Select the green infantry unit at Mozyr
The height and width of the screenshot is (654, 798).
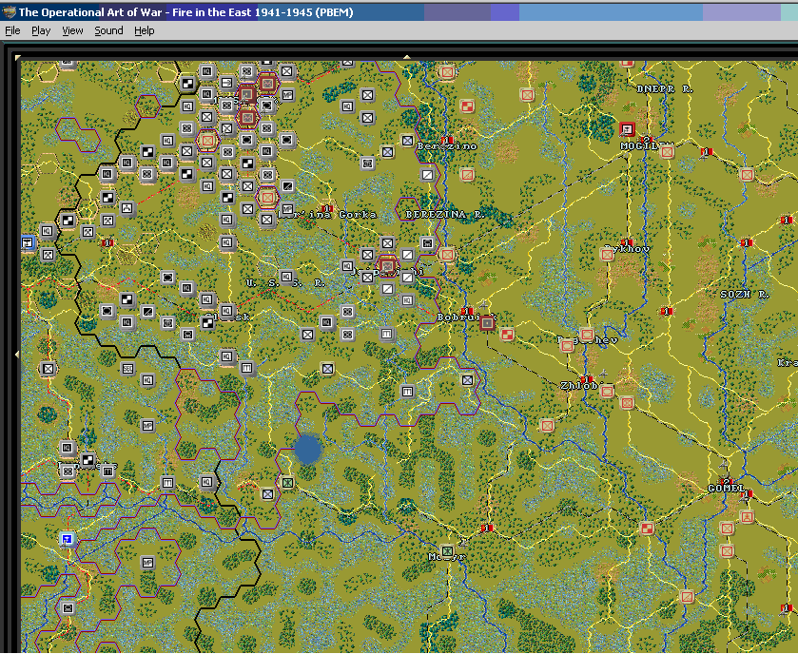[447, 551]
